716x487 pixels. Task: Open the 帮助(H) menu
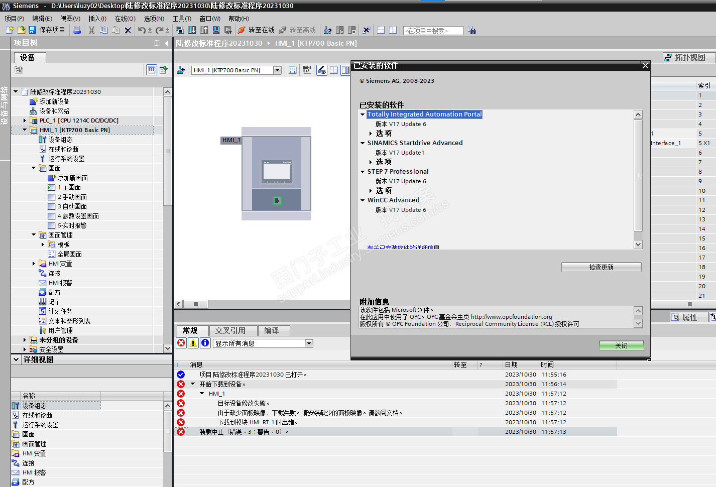239,19
